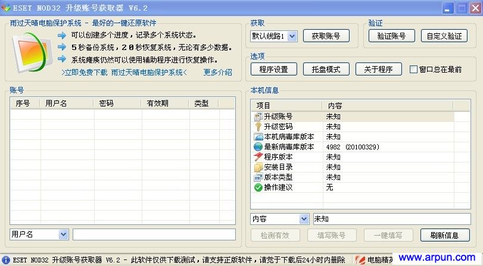Click the 一键填写 button
483x266 pixels.
tap(388, 235)
